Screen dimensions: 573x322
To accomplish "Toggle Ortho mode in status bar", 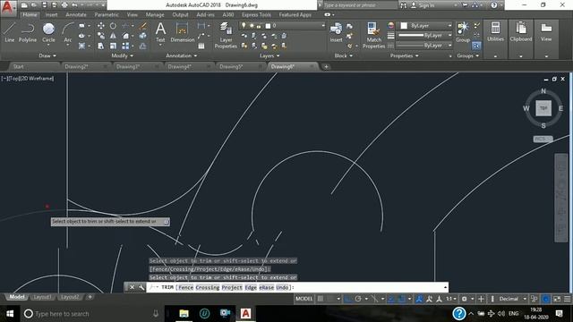I will (347, 299).
